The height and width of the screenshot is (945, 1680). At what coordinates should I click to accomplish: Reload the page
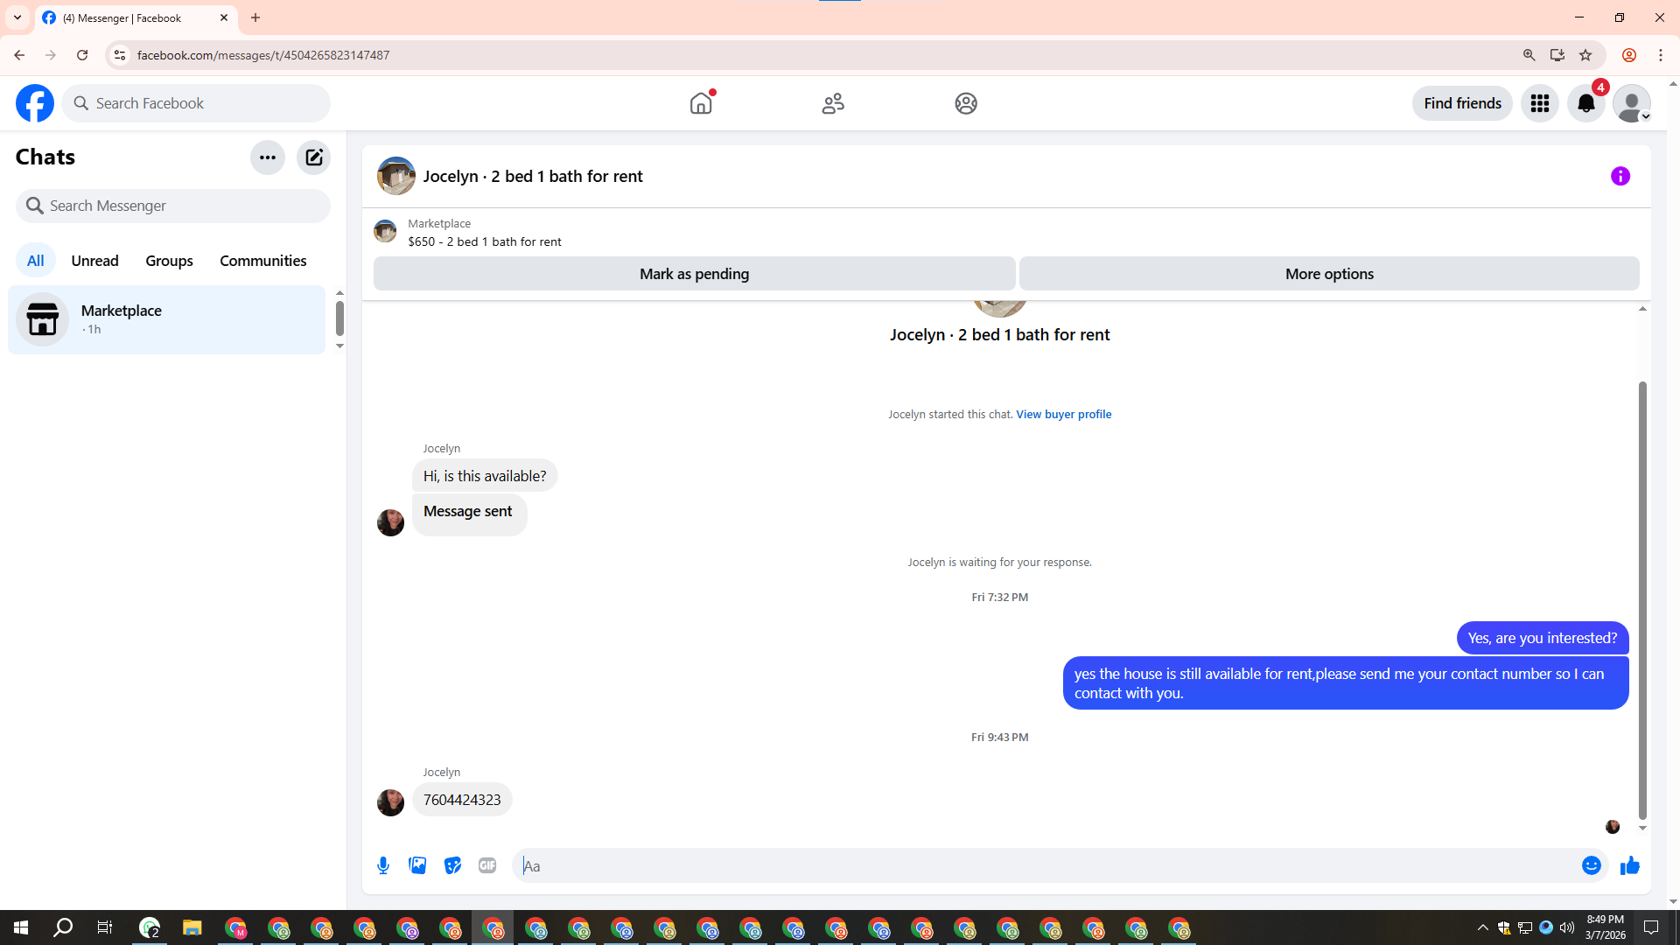(x=82, y=55)
